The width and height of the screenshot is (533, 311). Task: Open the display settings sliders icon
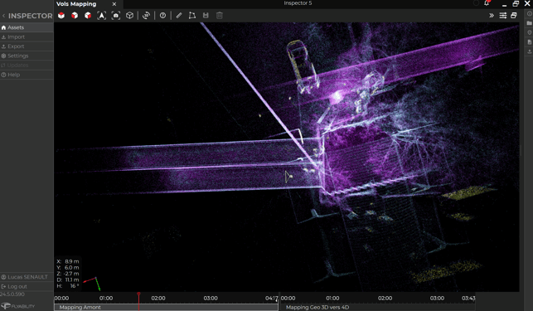coord(503,15)
